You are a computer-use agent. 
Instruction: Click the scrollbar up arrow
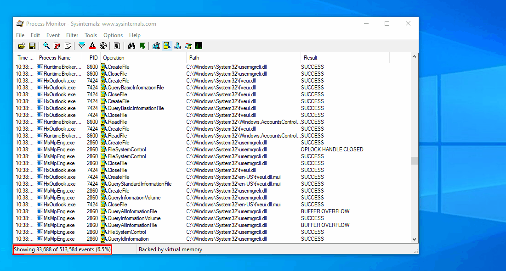pyautogui.click(x=415, y=57)
